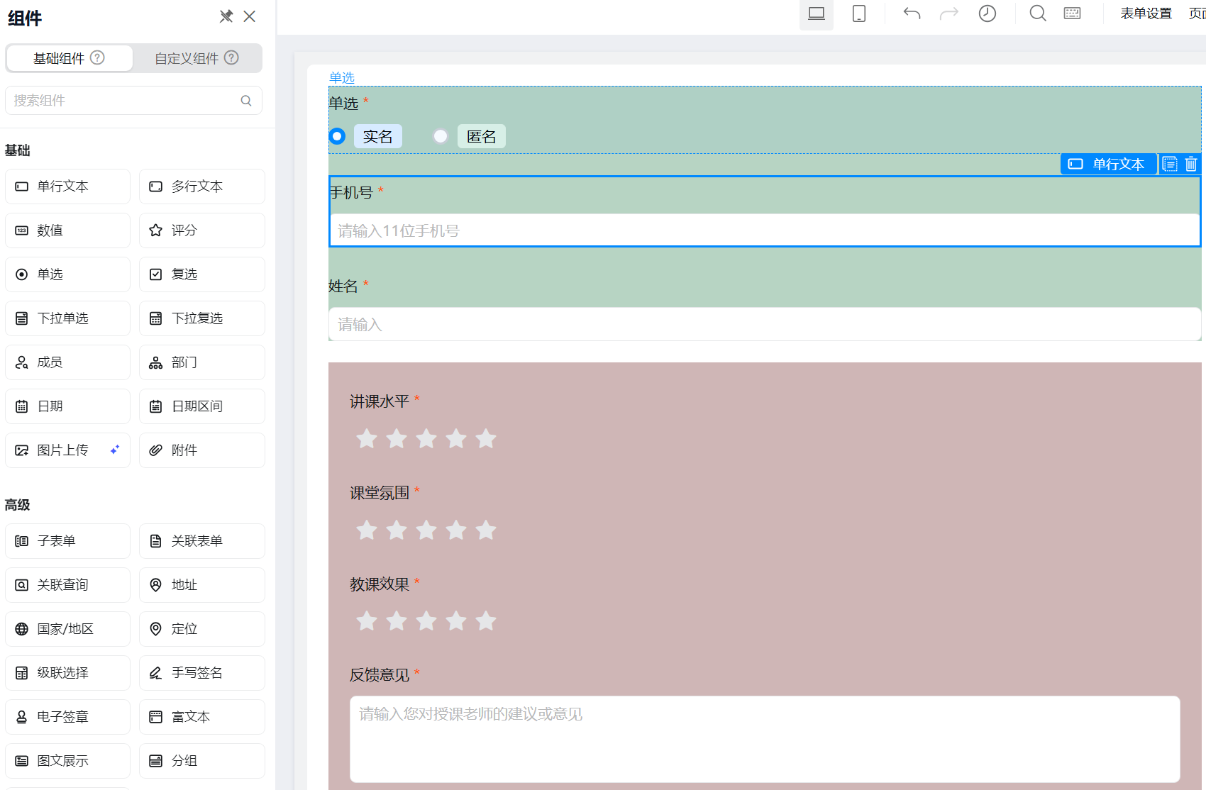Open the 表单设置 menu
Viewport: 1206px width, 790px height.
(x=1146, y=13)
